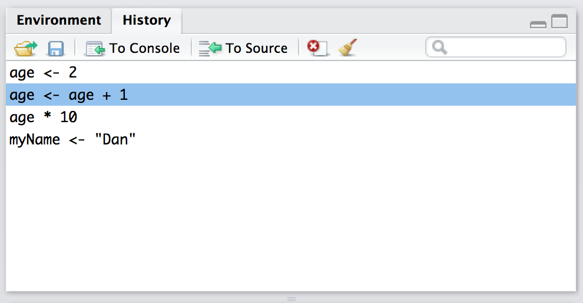Clear all history using the broom icon

point(348,48)
